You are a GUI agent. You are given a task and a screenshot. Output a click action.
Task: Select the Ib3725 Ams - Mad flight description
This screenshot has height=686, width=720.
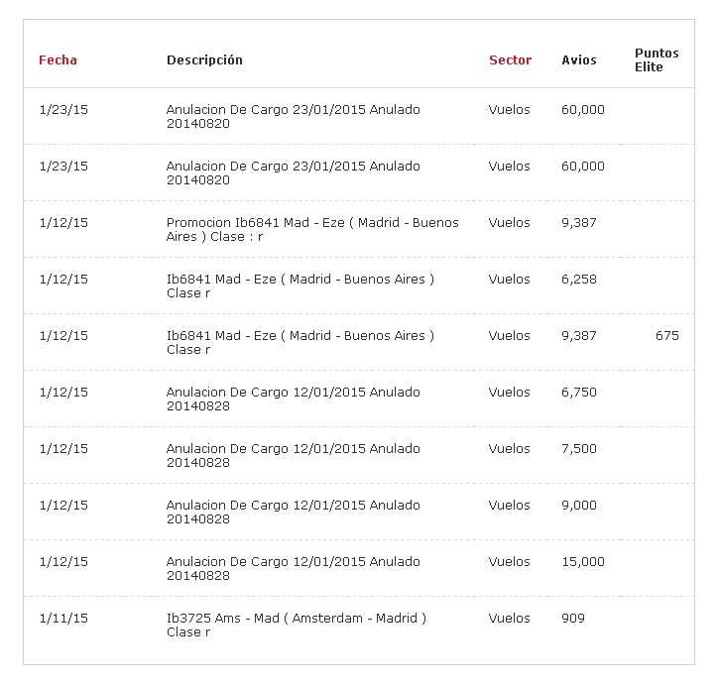coord(297,625)
